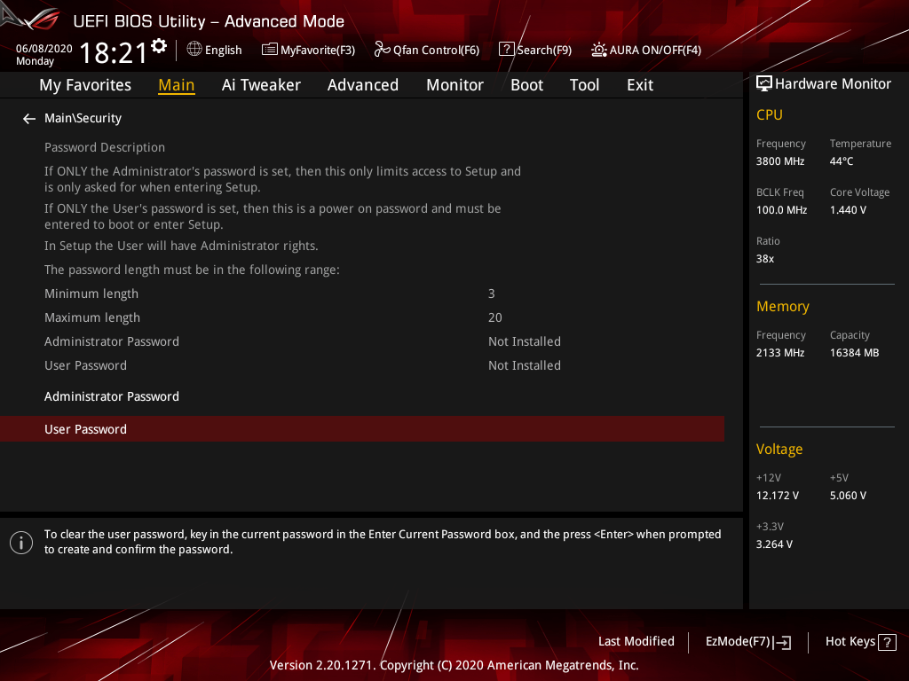Click the settings gear next to clock

point(159,46)
